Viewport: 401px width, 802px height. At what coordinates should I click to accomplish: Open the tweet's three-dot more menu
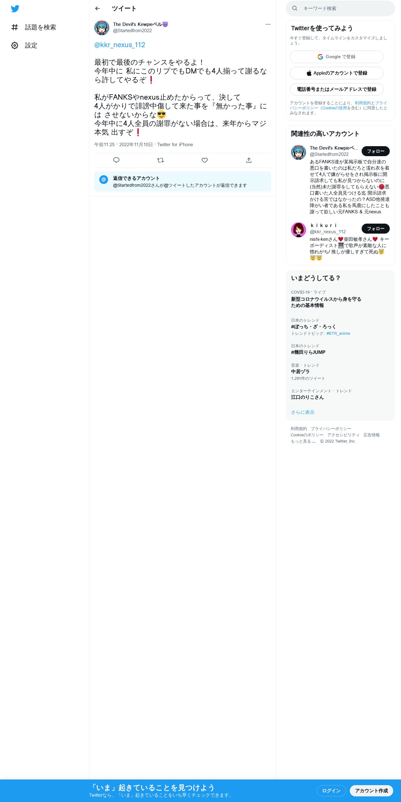268,24
